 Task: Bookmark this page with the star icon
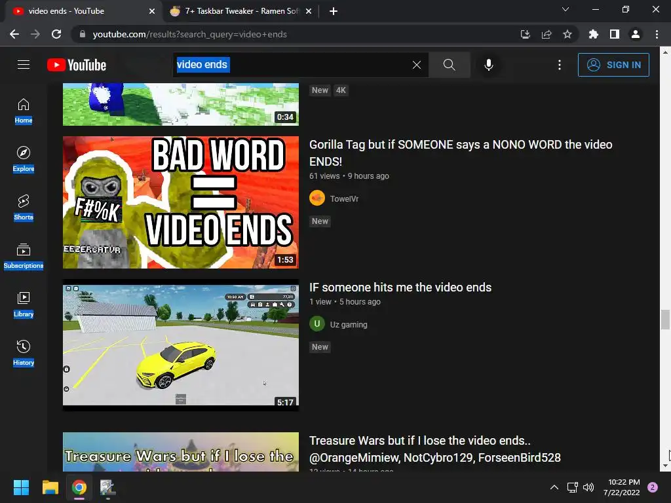coord(567,34)
